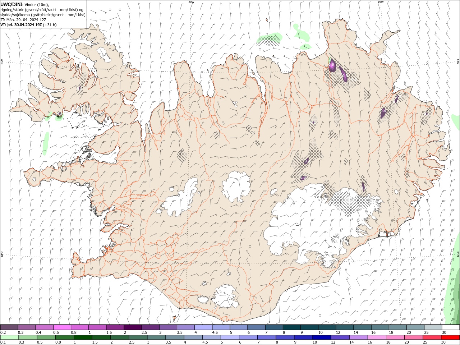Click the '(+31 h)' forecast offset text
The height and width of the screenshot is (345, 460).
[x=50, y=25]
